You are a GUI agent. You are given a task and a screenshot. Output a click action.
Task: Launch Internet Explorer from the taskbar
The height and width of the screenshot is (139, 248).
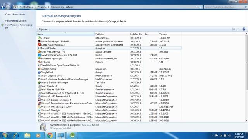point(16,136)
